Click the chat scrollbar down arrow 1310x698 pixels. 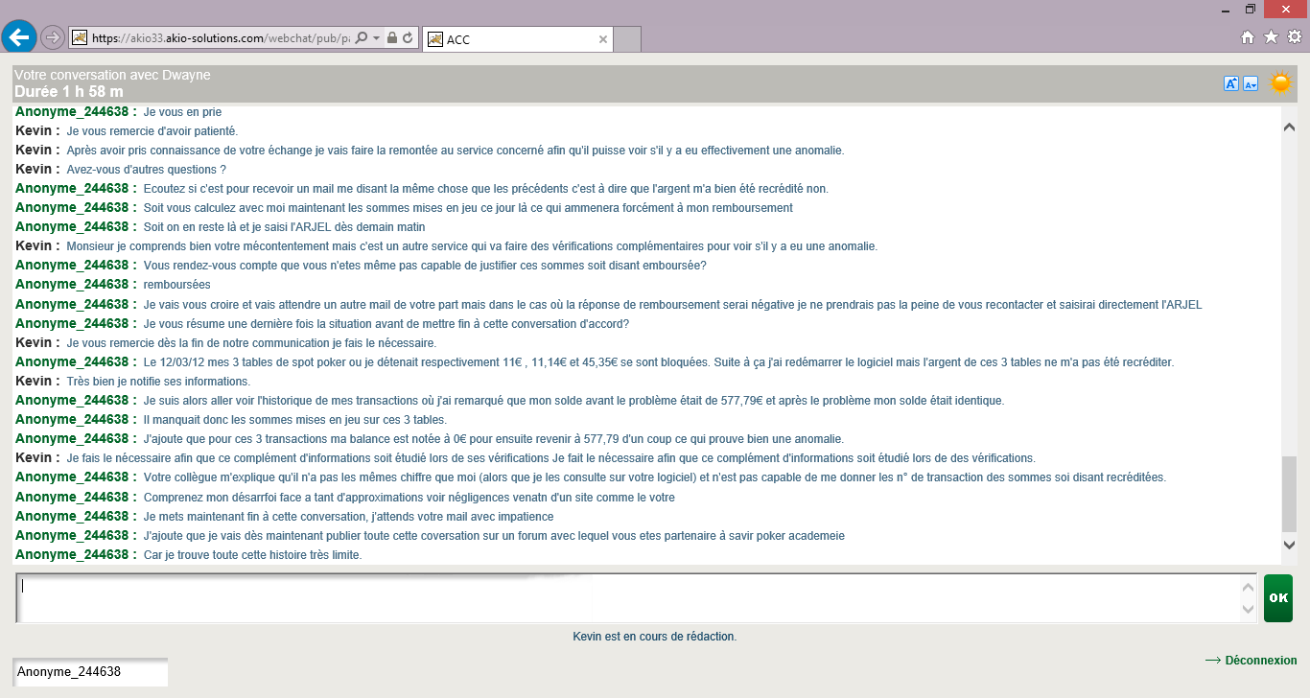[x=1289, y=545]
